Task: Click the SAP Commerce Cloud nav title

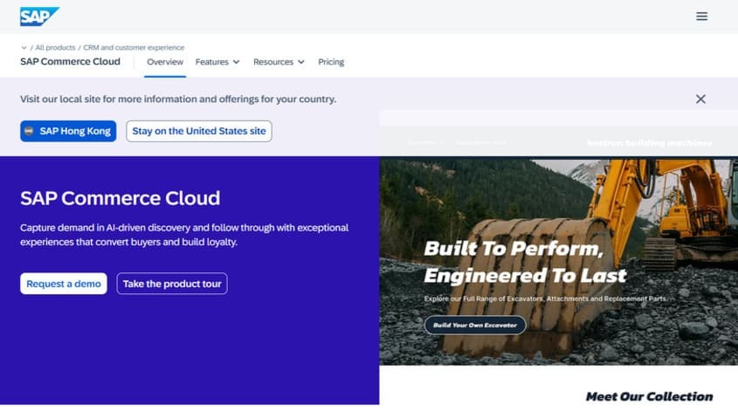Action: point(70,62)
